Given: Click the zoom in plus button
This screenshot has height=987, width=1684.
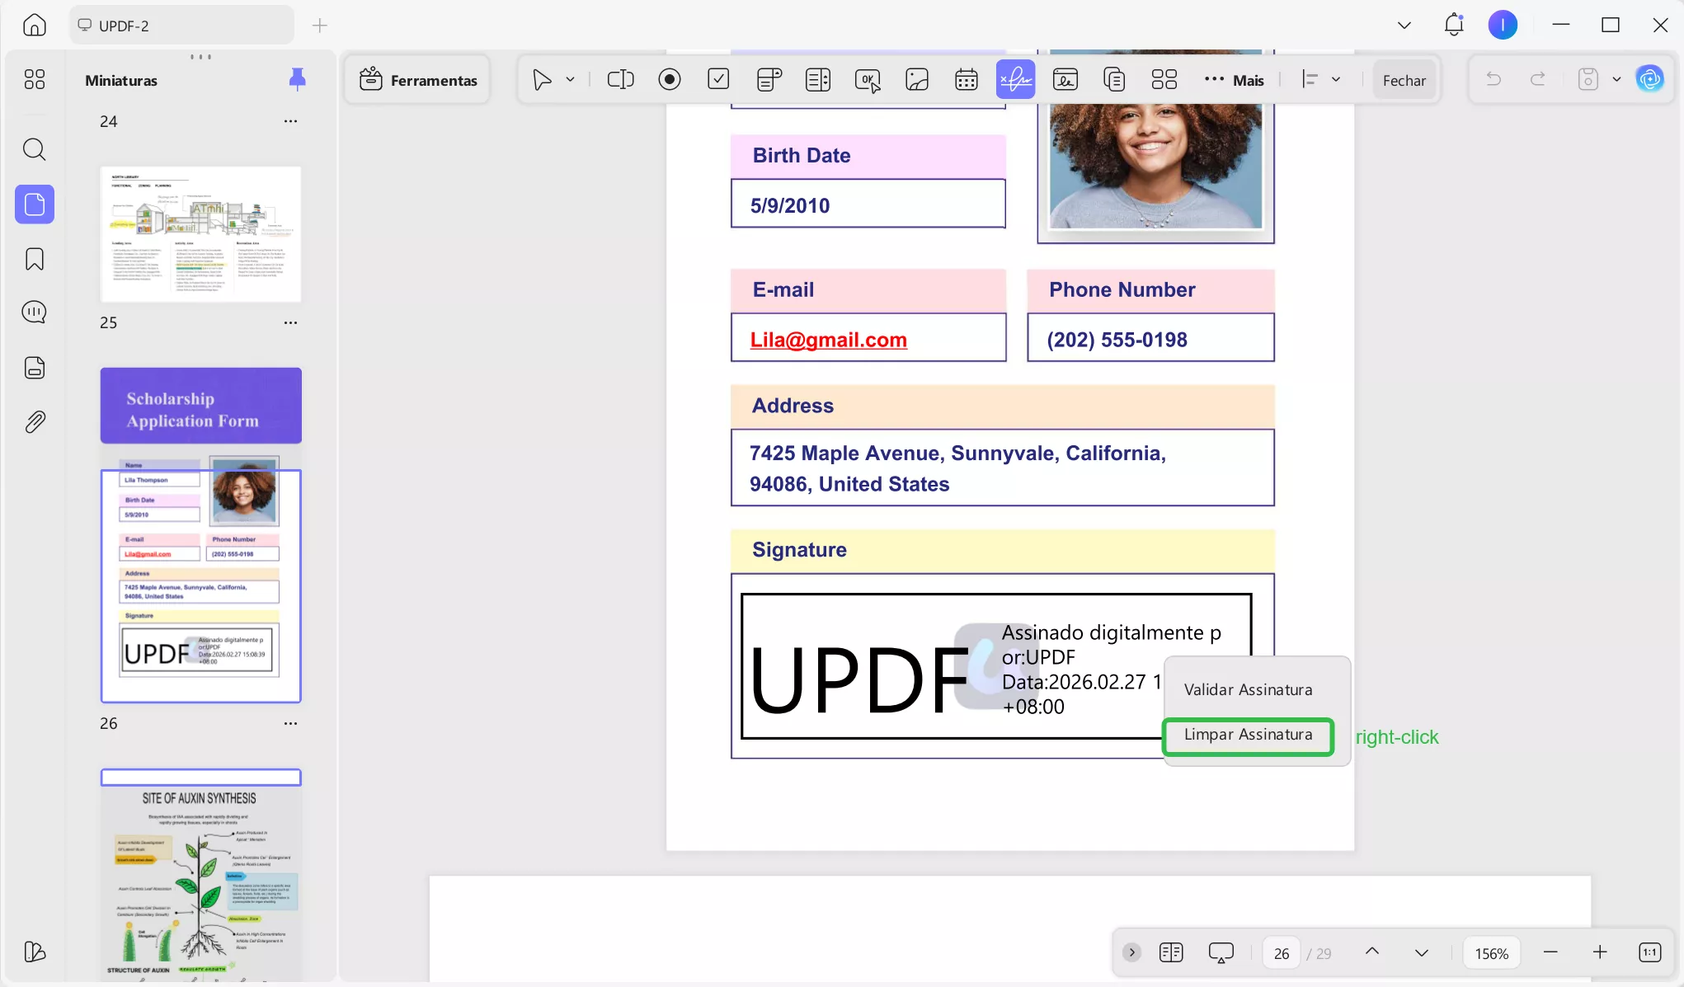Looking at the screenshot, I should (x=1600, y=953).
